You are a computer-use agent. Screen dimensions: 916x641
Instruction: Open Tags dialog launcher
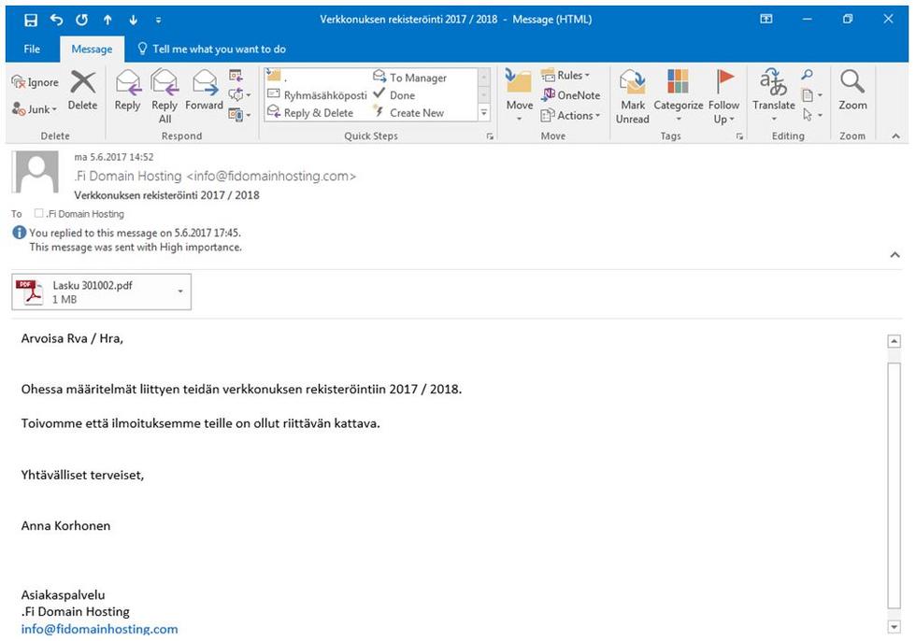(739, 136)
